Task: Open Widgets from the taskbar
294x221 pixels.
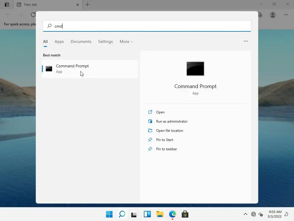Action: 147,214
